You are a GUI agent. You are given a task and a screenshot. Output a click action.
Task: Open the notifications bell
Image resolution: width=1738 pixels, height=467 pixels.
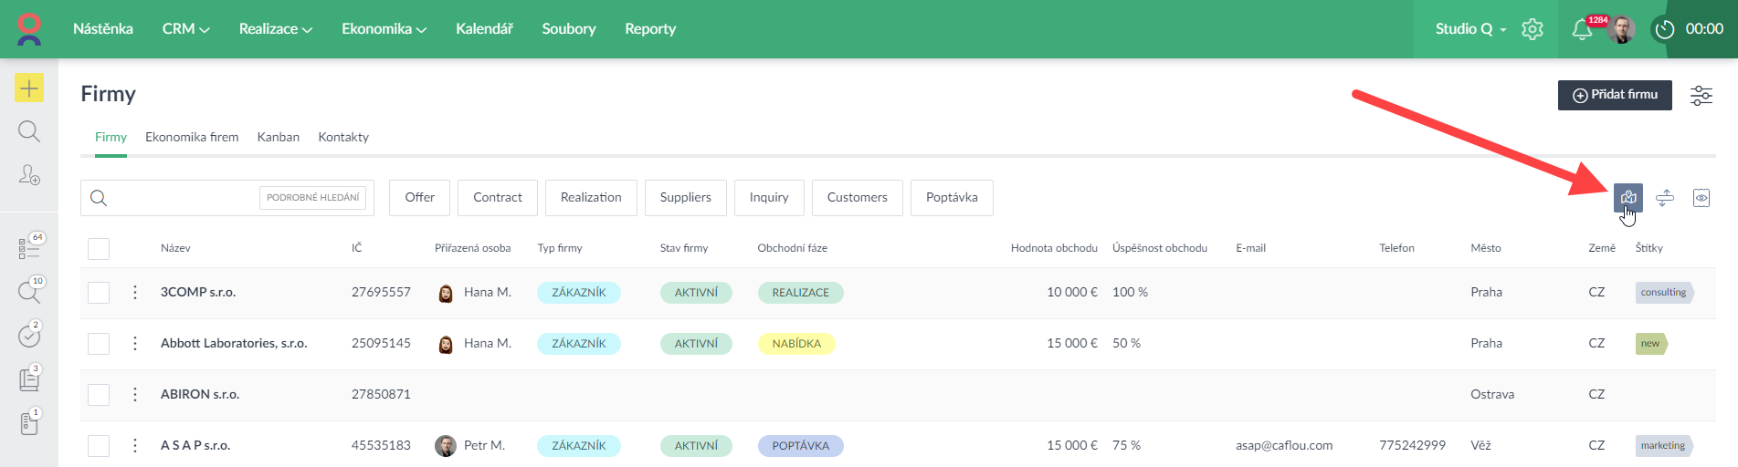coord(1582,29)
